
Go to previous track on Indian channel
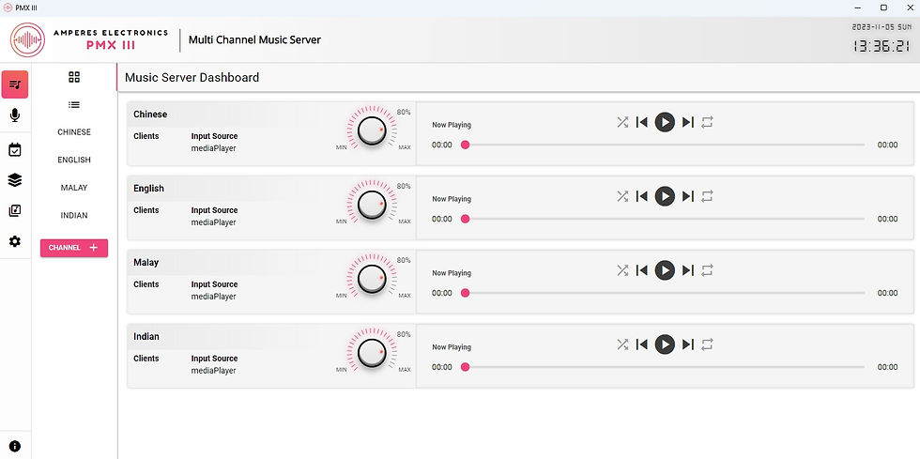click(x=642, y=344)
